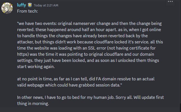The width and height of the screenshot is (181, 112).
Task: Click the star shield badge beside luffy
Action: [x=30, y=5]
